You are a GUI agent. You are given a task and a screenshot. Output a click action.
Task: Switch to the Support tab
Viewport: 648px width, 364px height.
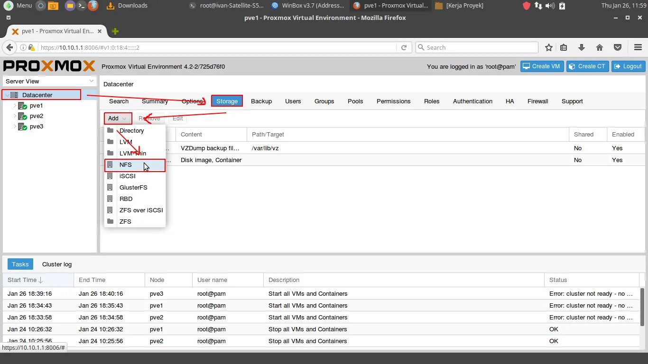pos(572,101)
